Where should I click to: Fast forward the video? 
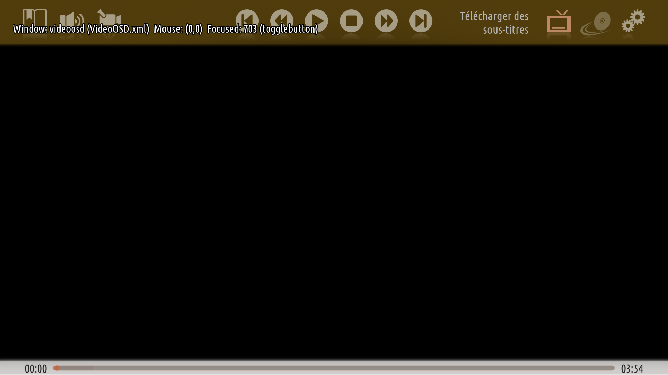coord(386,21)
